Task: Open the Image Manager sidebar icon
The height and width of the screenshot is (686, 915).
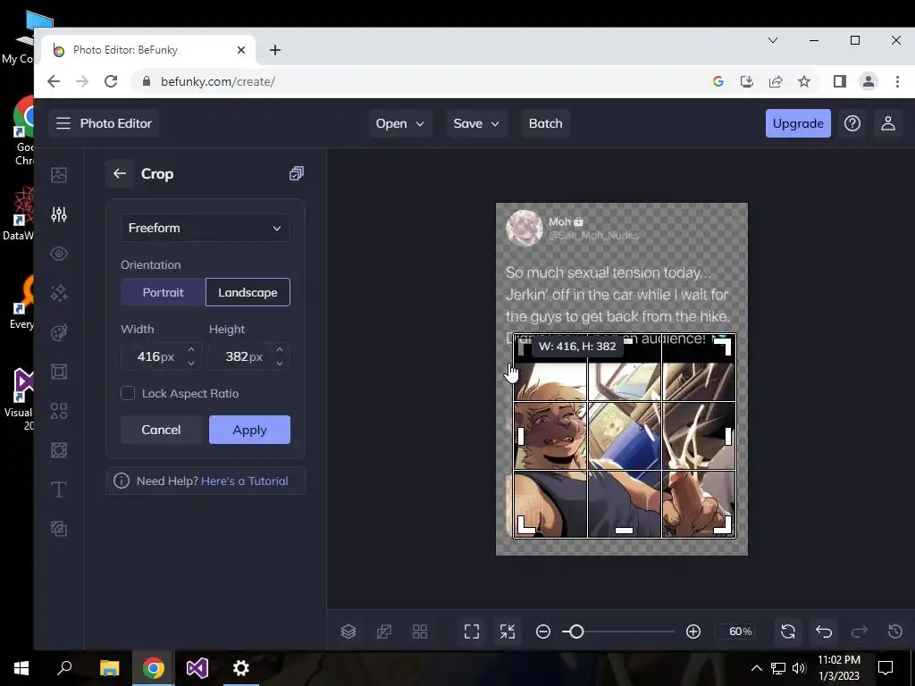Action: coord(59,175)
